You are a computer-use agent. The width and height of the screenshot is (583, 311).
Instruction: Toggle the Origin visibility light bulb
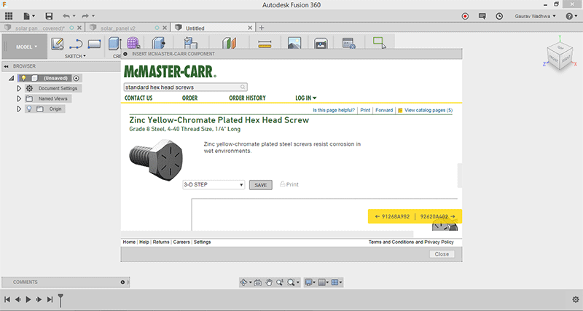(29, 109)
